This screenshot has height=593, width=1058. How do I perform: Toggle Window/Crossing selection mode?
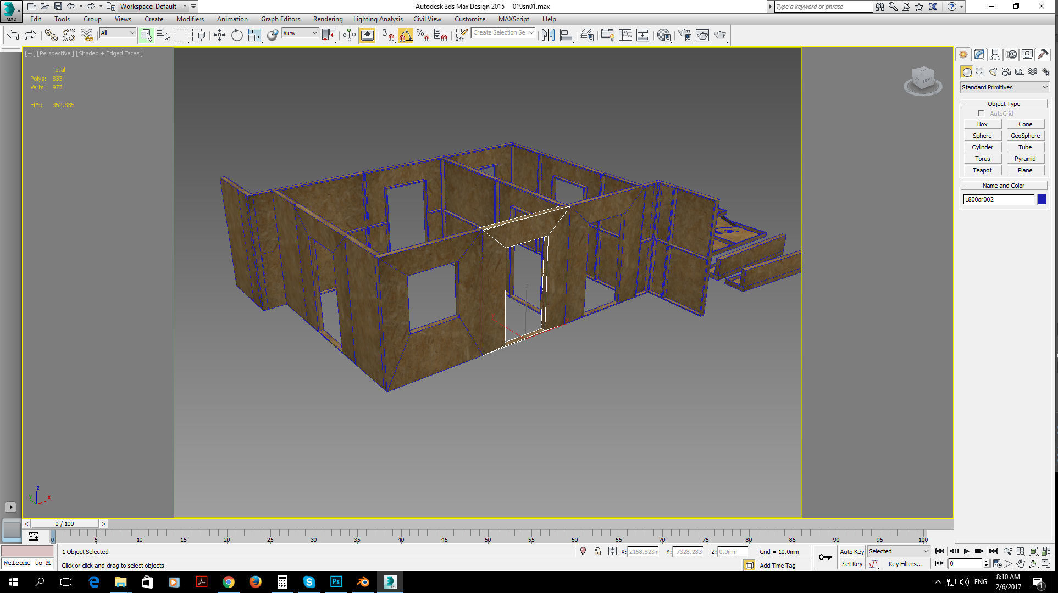(x=199, y=35)
